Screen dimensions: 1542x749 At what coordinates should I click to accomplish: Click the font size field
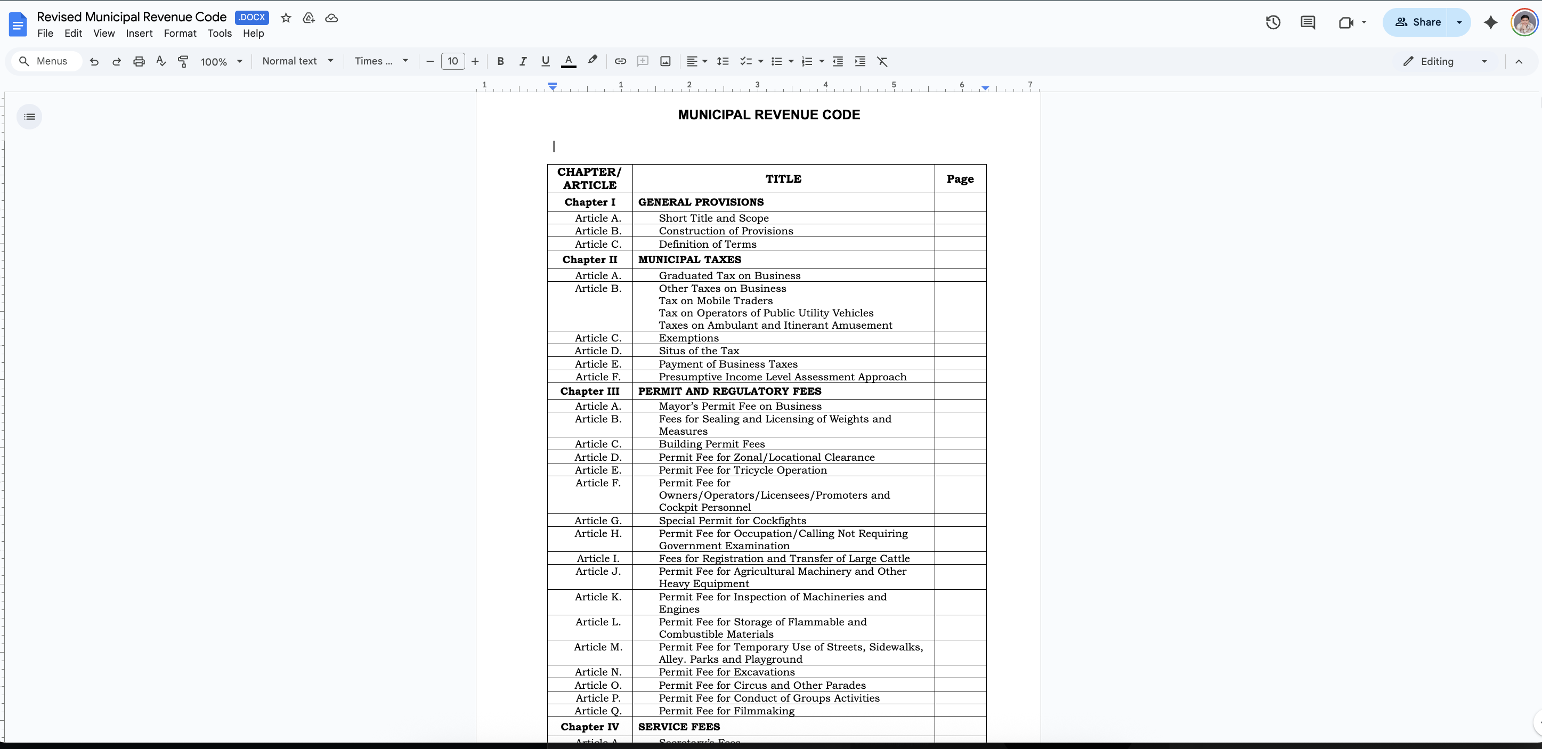[x=452, y=61]
